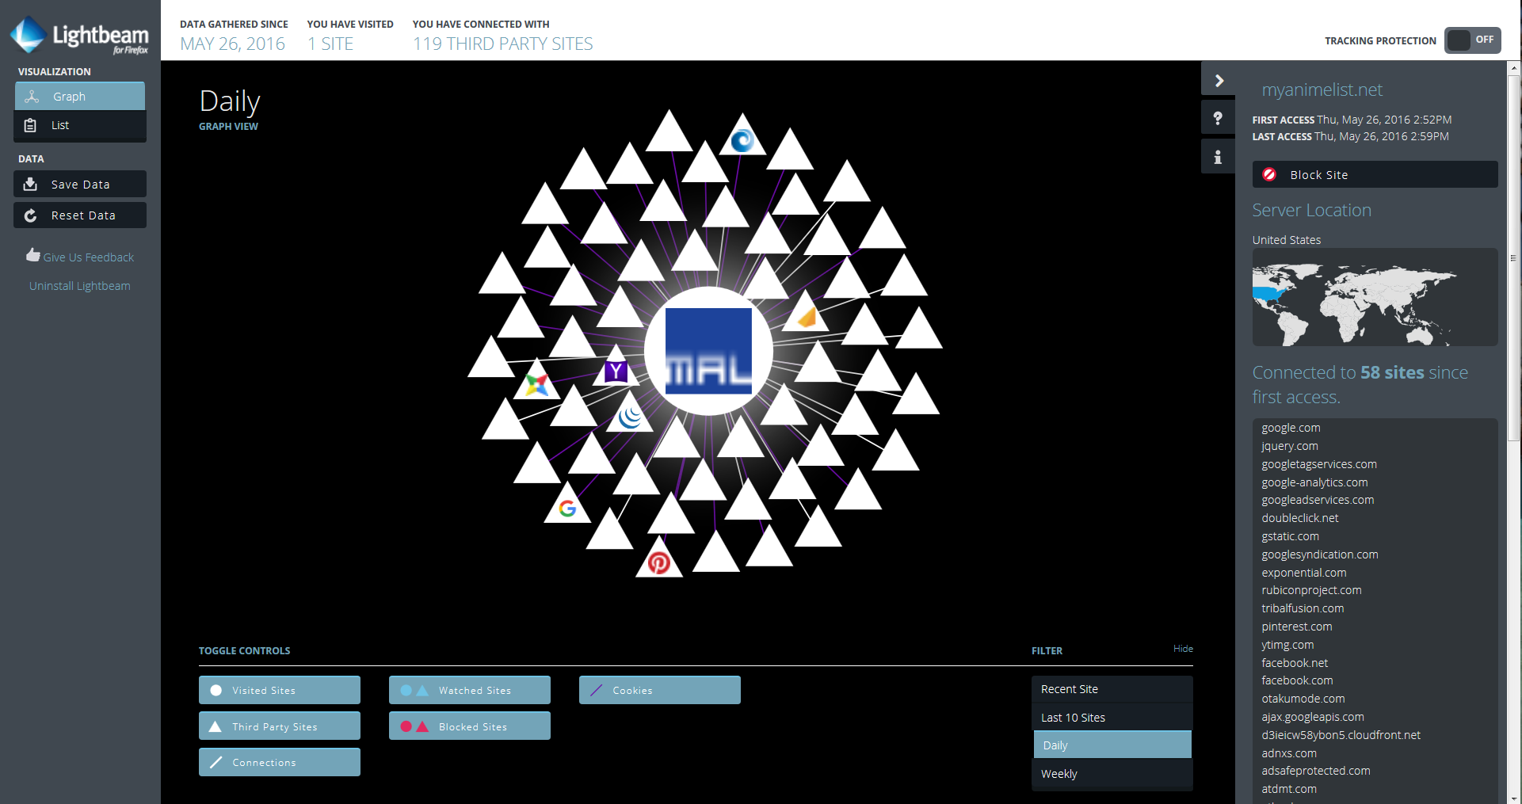Filter by Recent Site
The width and height of the screenshot is (1522, 804).
click(1112, 689)
